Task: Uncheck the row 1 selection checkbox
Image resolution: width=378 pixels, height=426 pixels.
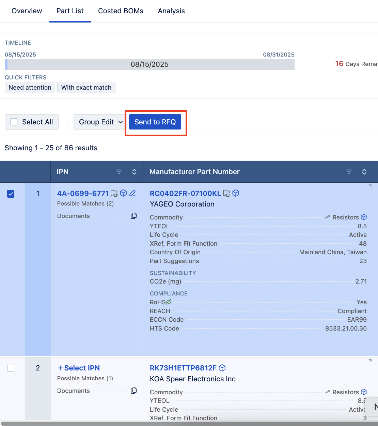Action: [x=11, y=194]
